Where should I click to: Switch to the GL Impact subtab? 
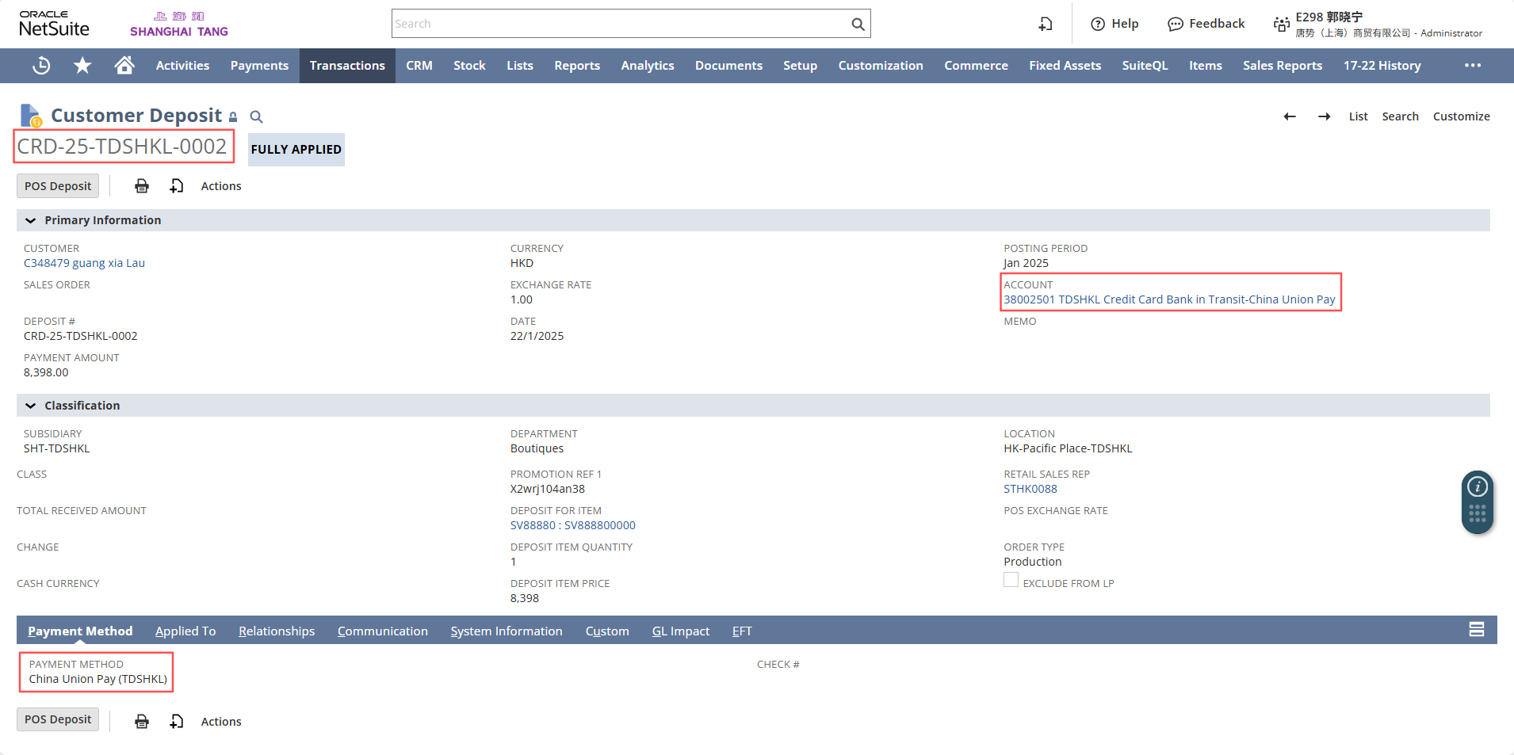(x=681, y=631)
